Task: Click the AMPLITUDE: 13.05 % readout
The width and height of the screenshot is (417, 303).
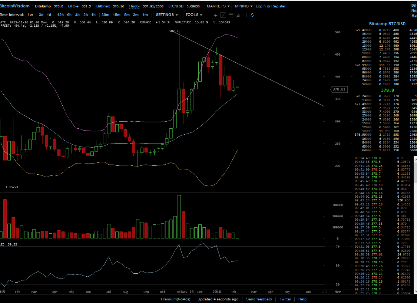Action: pyautogui.click(x=191, y=22)
